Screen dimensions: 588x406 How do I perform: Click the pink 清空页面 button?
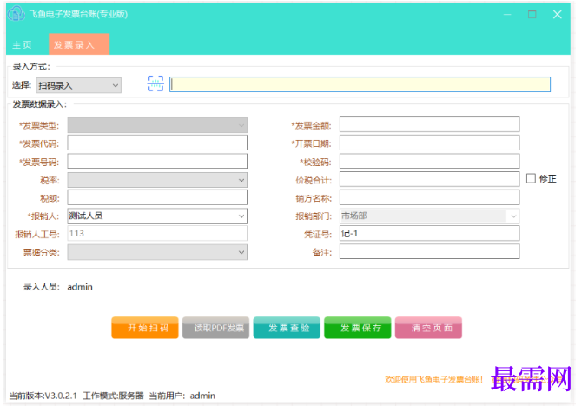pos(428,328)
